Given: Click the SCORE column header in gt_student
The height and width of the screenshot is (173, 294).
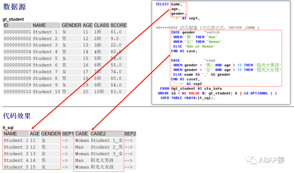Looking at the screenshot, I should [x=118, y=25].
